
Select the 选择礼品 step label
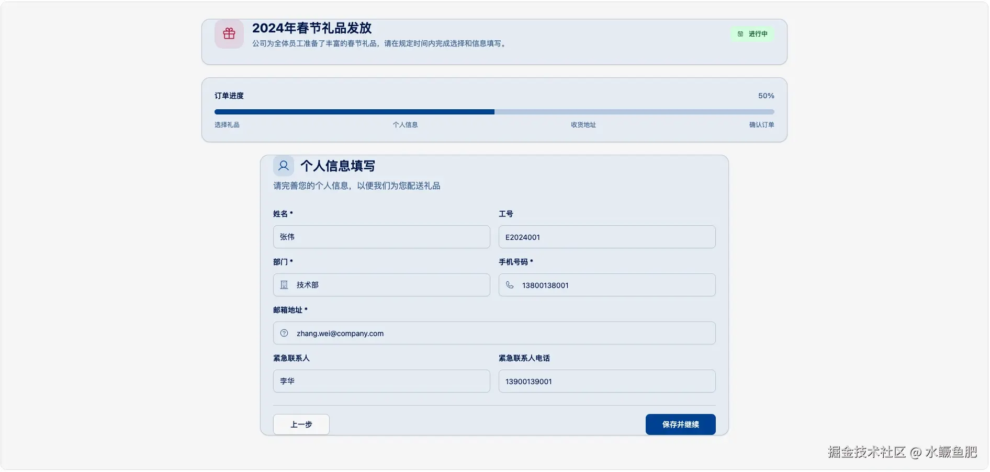pyautogui.click(x=227, y=124)
